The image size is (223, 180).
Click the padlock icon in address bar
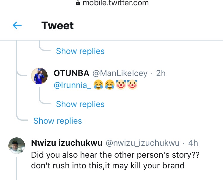tap(78, 3)
